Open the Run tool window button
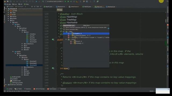Image resolution: width=172 pixels, height=96 pixels. 10,89
